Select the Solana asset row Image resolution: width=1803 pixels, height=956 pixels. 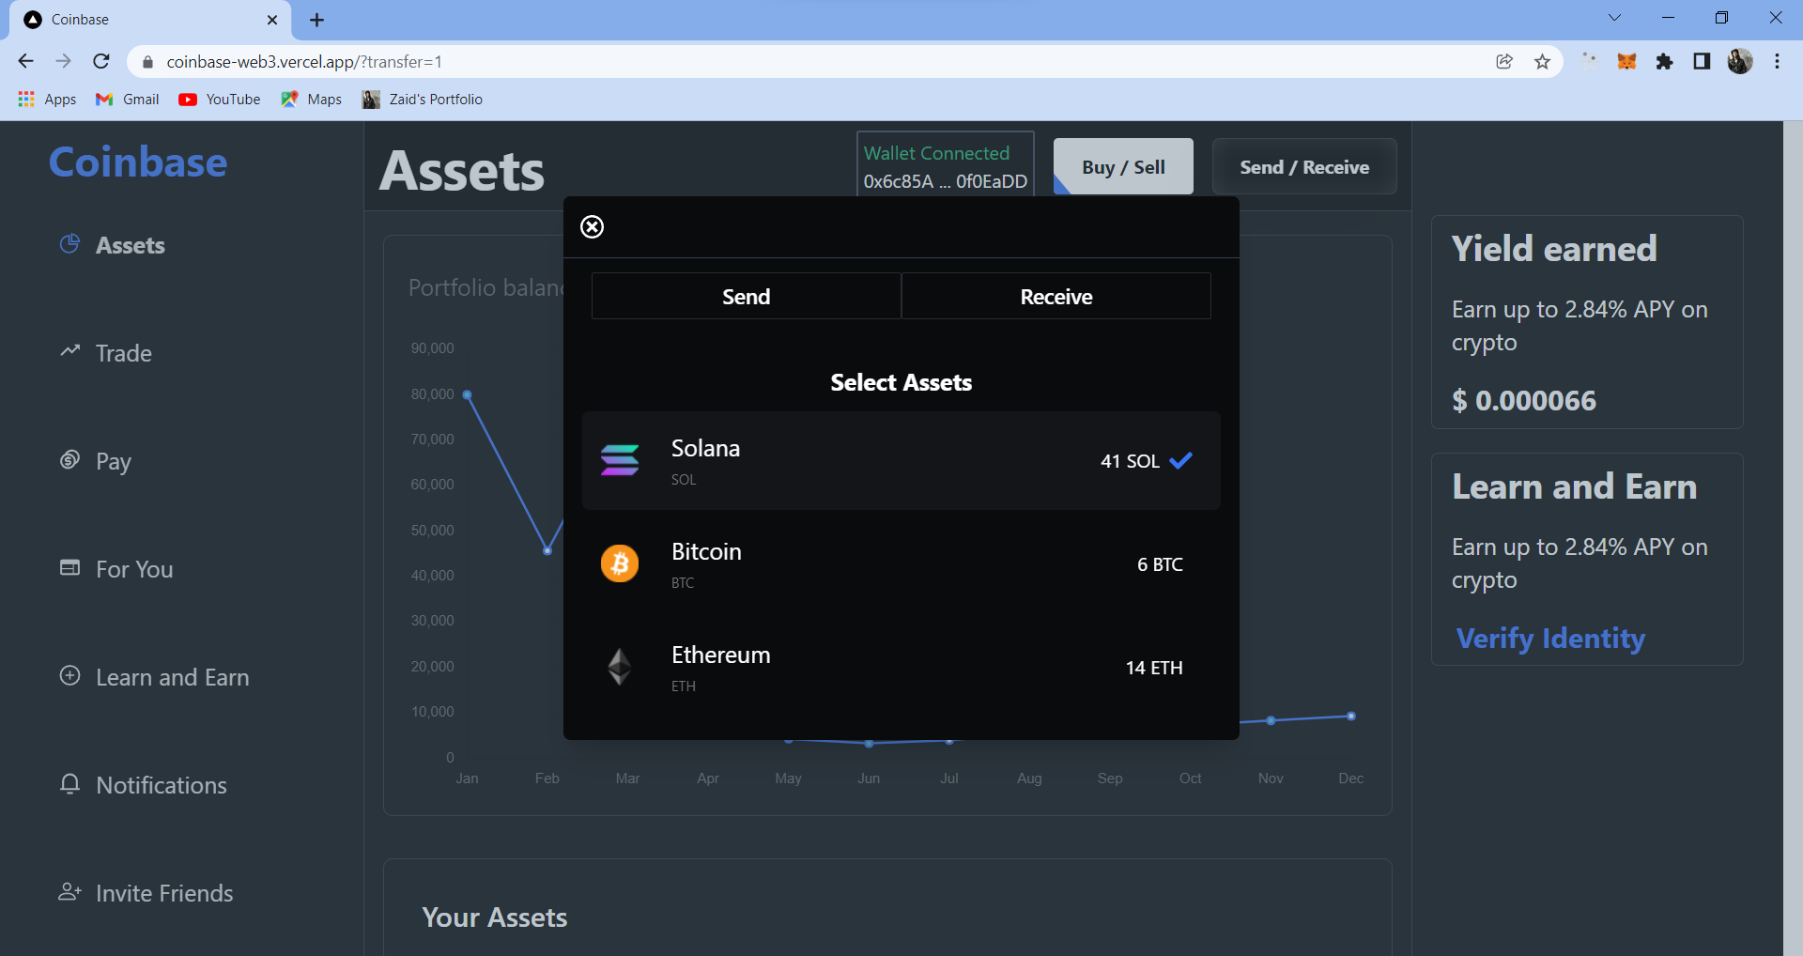[901, 460]
